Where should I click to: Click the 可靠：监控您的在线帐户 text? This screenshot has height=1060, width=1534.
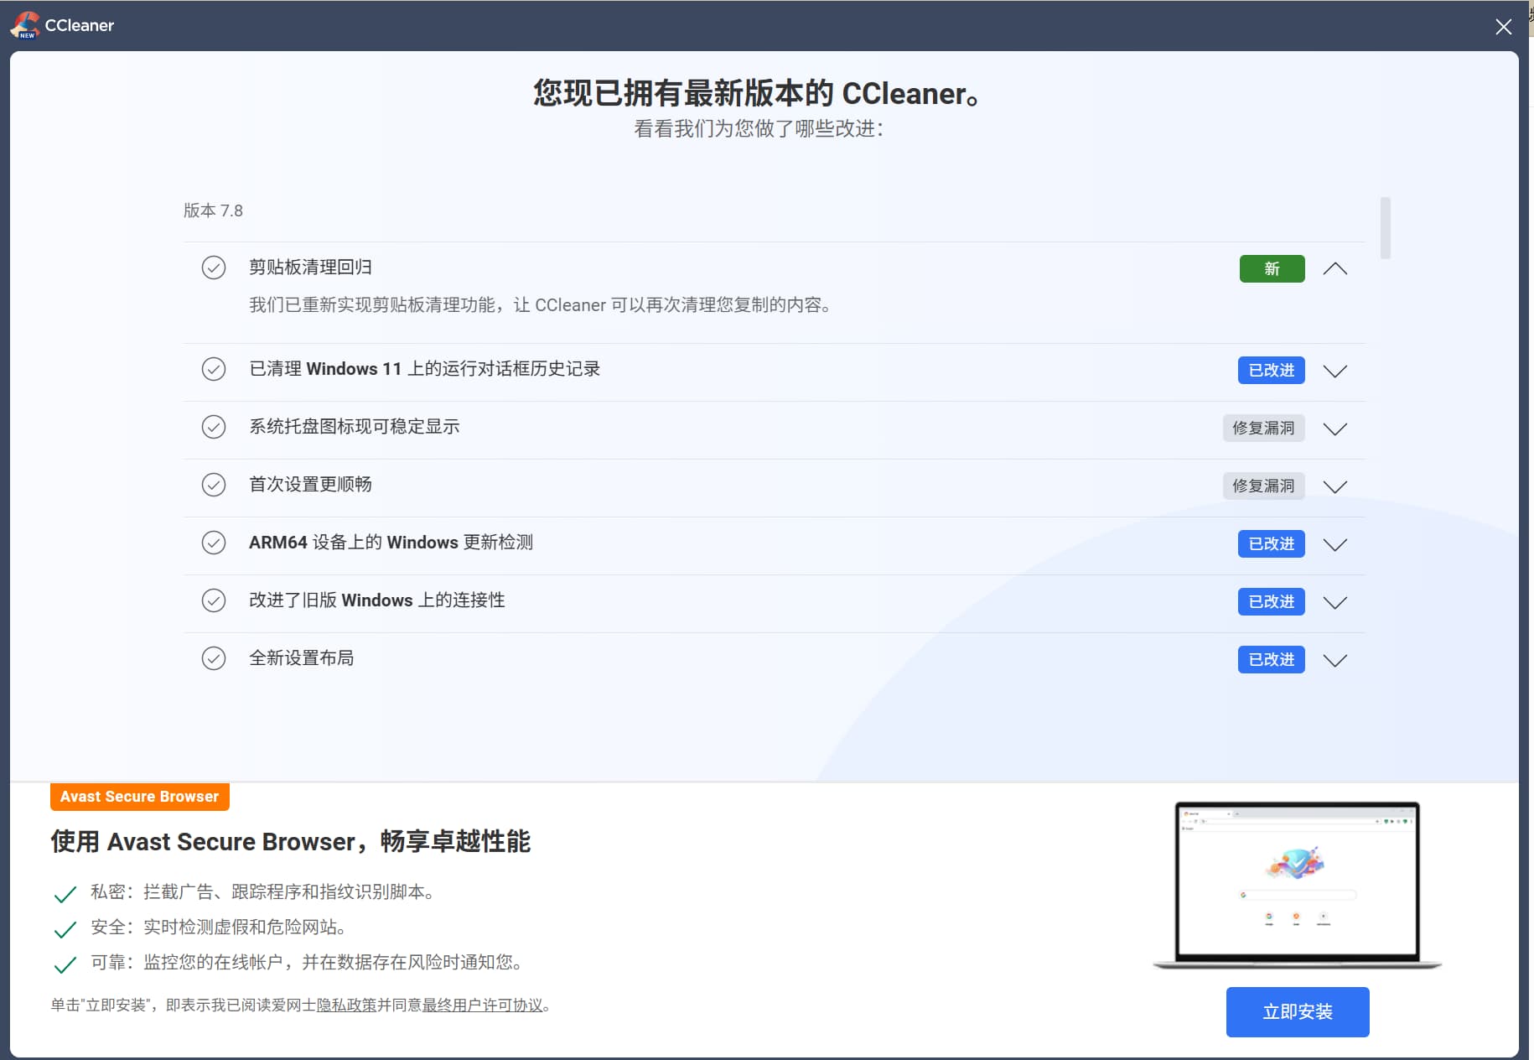(308, 962)
